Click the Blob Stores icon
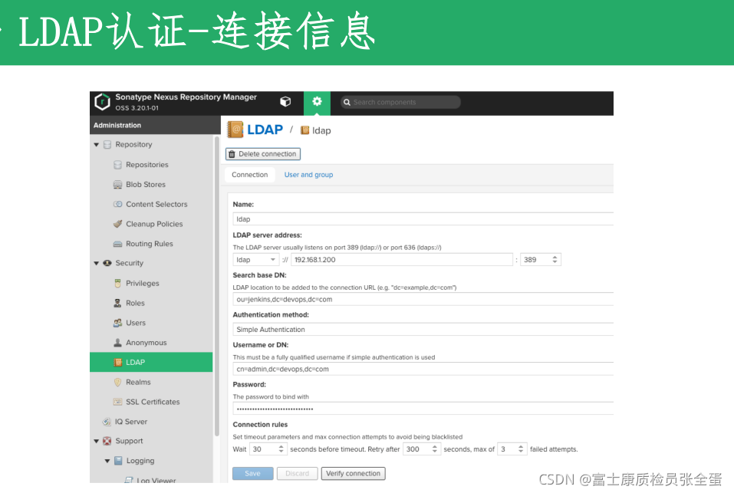 (x=117, y=184)
